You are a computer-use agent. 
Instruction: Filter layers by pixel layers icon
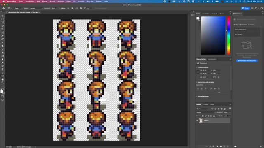[212, 109]
